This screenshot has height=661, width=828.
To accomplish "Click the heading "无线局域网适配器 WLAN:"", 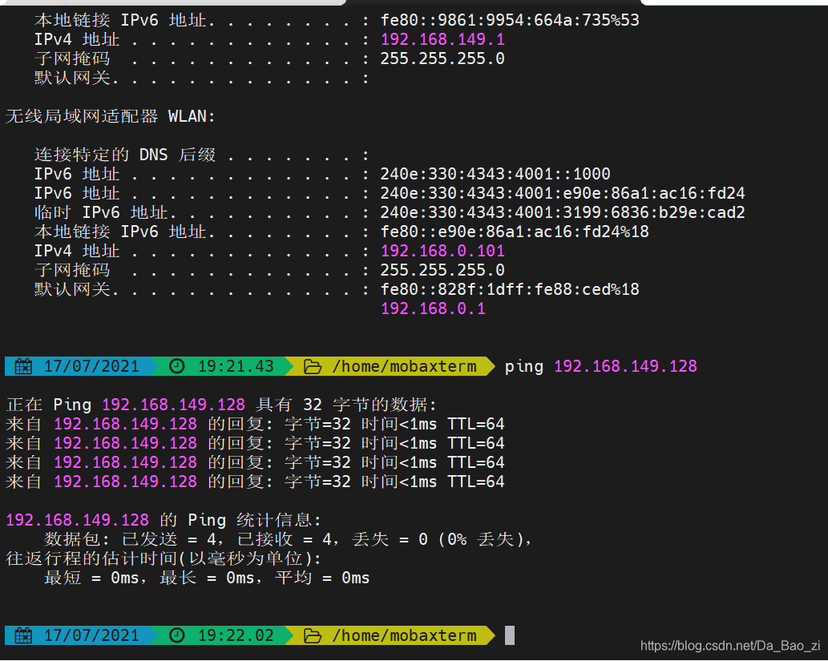I will [x=111, y=116].
